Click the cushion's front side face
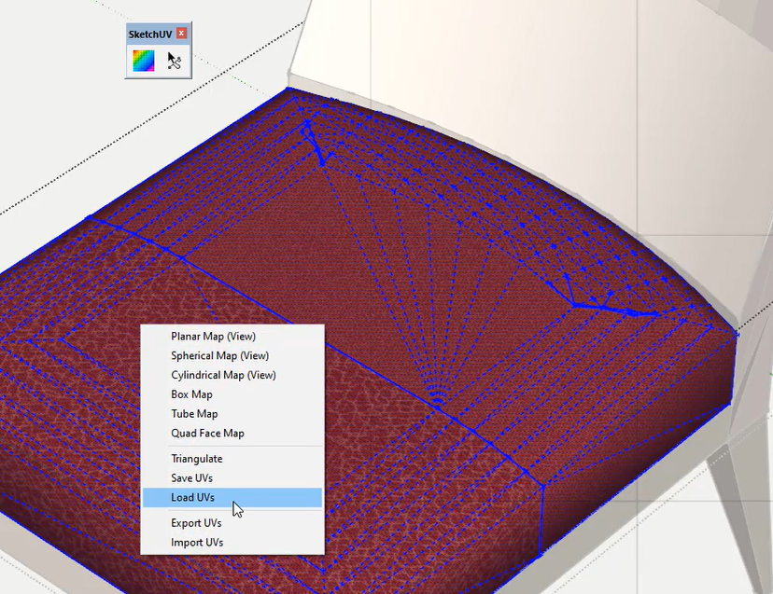 pyautogui.click(x=635, y=448)
